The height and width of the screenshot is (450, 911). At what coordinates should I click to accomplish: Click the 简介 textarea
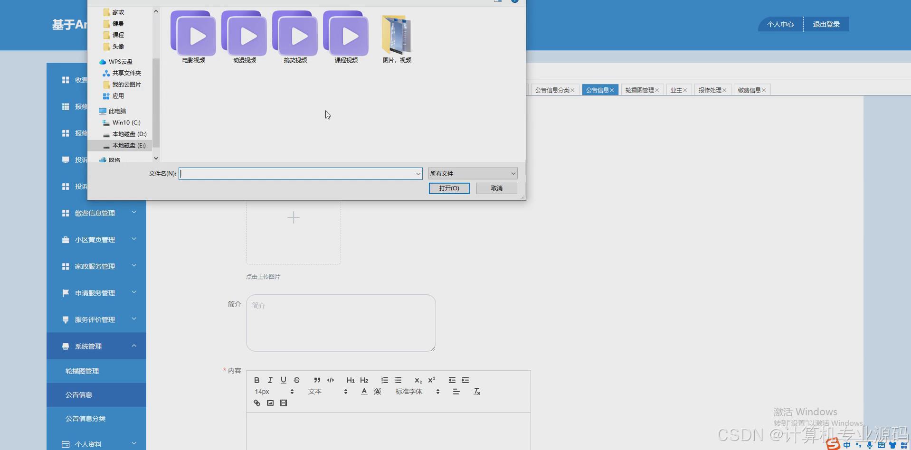coord(341,323)
